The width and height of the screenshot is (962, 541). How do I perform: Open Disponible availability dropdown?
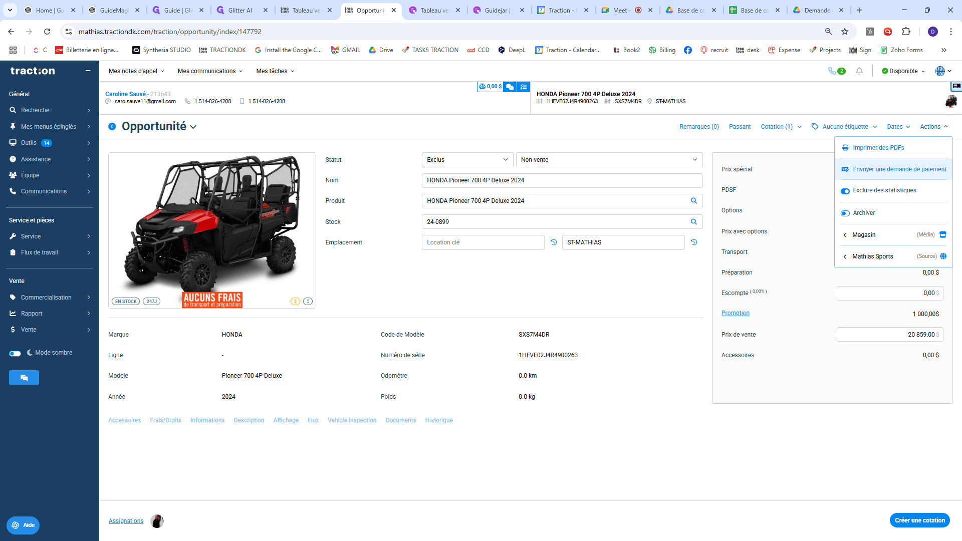pyautogui.click(x=903, y=71)
